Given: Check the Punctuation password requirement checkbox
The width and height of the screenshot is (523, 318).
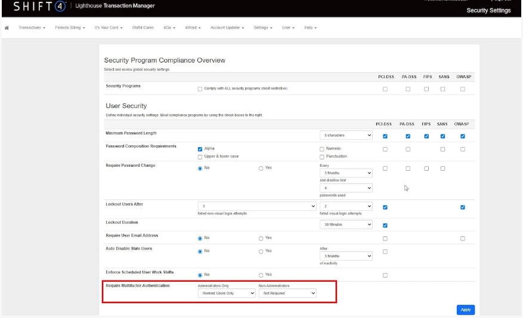Looking at the screenshot, I should pyautogui.click(x=322, y=157).
